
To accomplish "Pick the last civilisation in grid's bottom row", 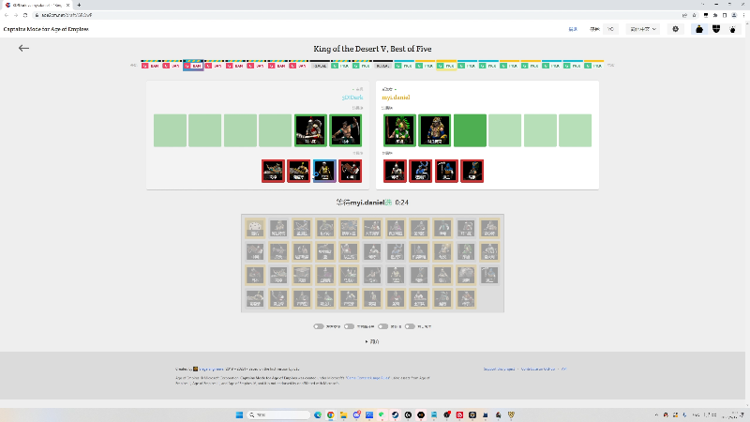I will click(x=466, y=298).
